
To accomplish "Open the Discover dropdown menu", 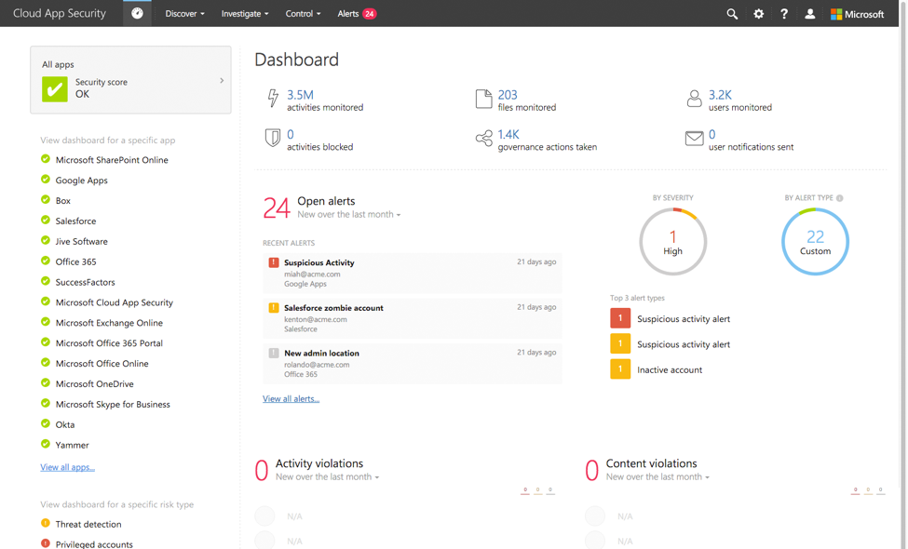I will pos(184,14).
